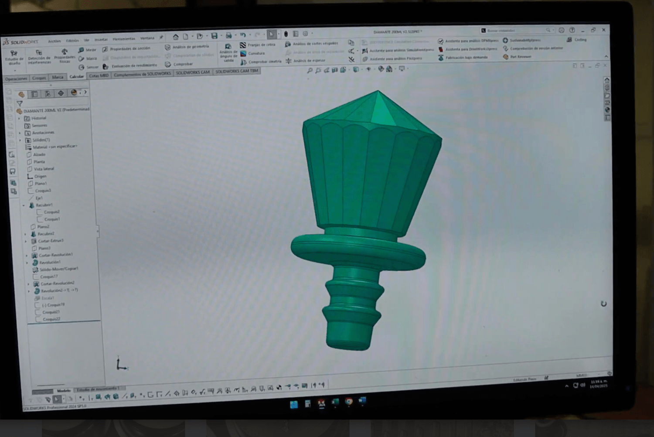The image size is (654, 437).
Task: Open Part Reviewer
Action: (517, 57)
